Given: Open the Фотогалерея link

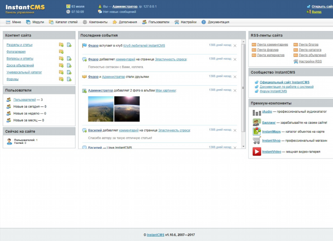Looking at the screenshot, I should pyautogui.click(x=16, y=51).
